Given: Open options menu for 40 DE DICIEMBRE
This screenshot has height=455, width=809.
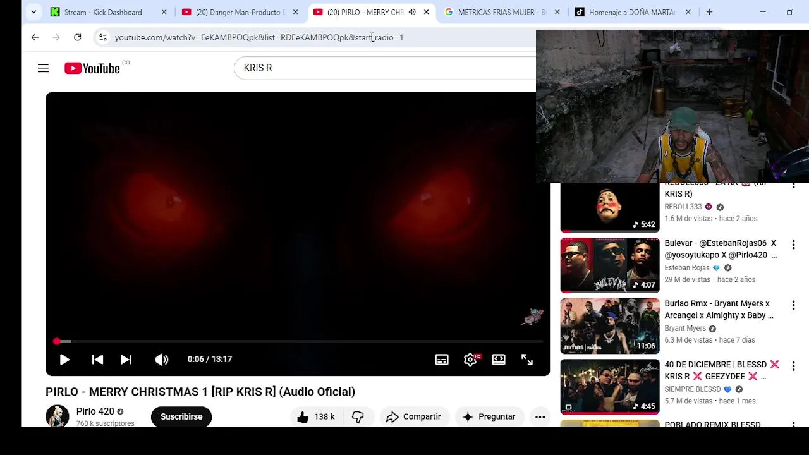Looking at the screenshot, I should [793, 366].
